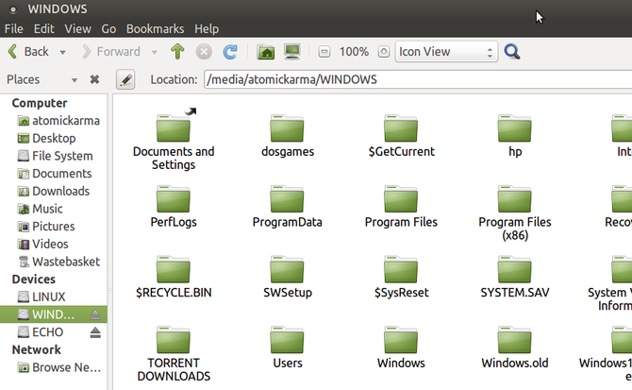Click the Search magnifier icon

512,52
